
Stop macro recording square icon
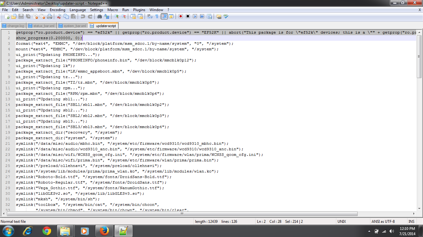pyautogui.click(x=188, y=16)
